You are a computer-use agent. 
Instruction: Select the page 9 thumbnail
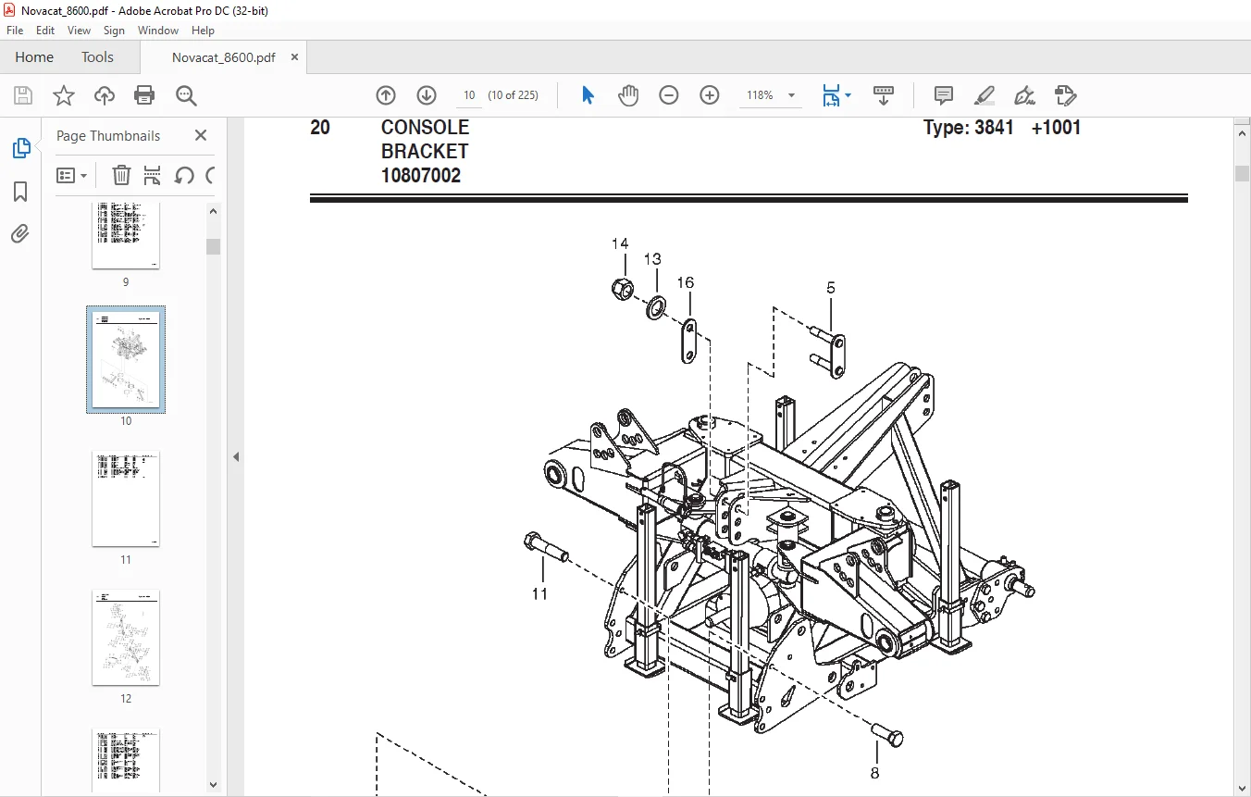click(x=126, y=235)
